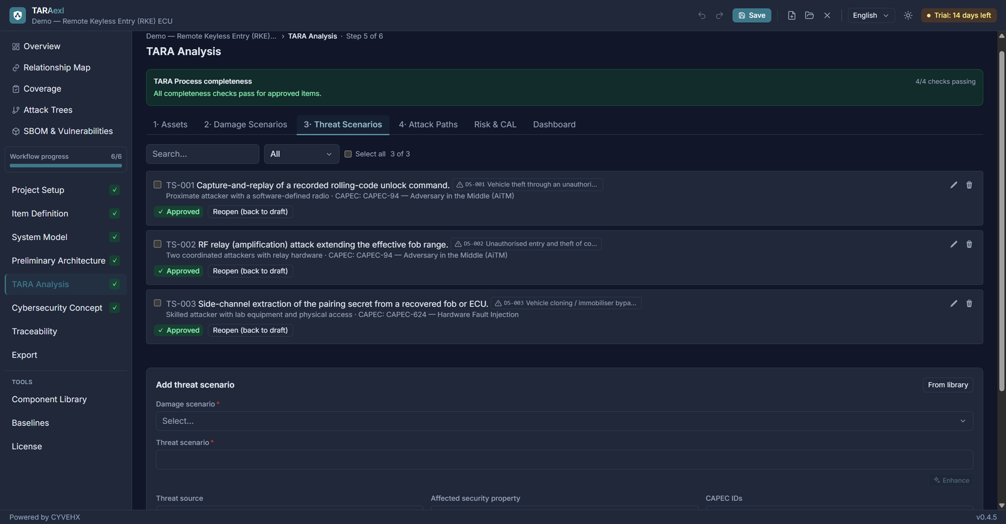This screenshot has height=524, width=1006.
Task: Go to Project Setup step
Action: [65, 190]
